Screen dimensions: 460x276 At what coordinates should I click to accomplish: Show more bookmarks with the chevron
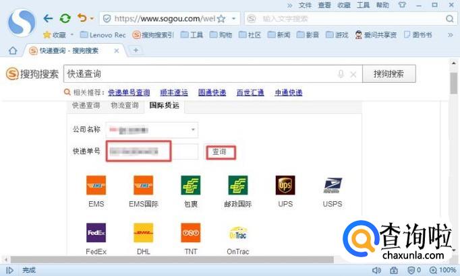451,35
